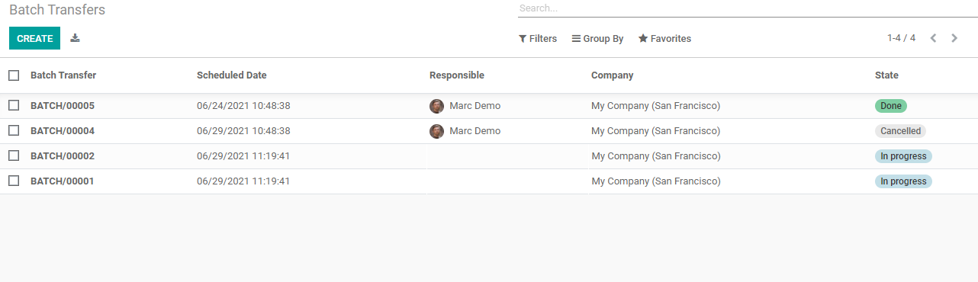The height and width of the screenshot is (282, 978).
Task: Click the 1-4 / 4 pager counter
Action: pyautogui.click(x=901, y=38)
